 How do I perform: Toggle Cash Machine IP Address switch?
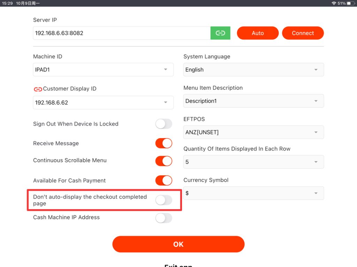[164, 218]
